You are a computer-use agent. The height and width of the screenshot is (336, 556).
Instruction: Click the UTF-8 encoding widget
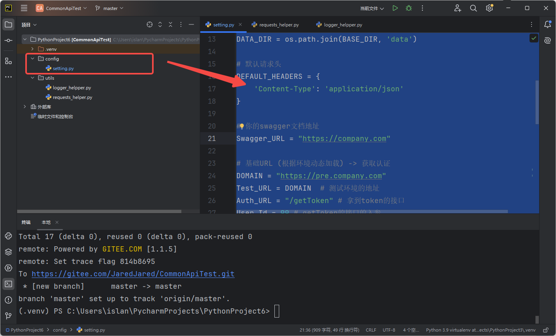(x=389, y=330)
